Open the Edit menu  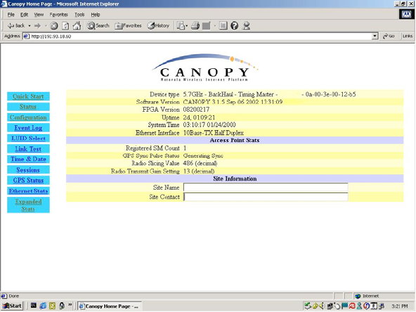pyautogui.click(x=24, y=15)
